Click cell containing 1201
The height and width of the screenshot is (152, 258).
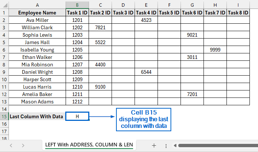[x=77, y=20]
